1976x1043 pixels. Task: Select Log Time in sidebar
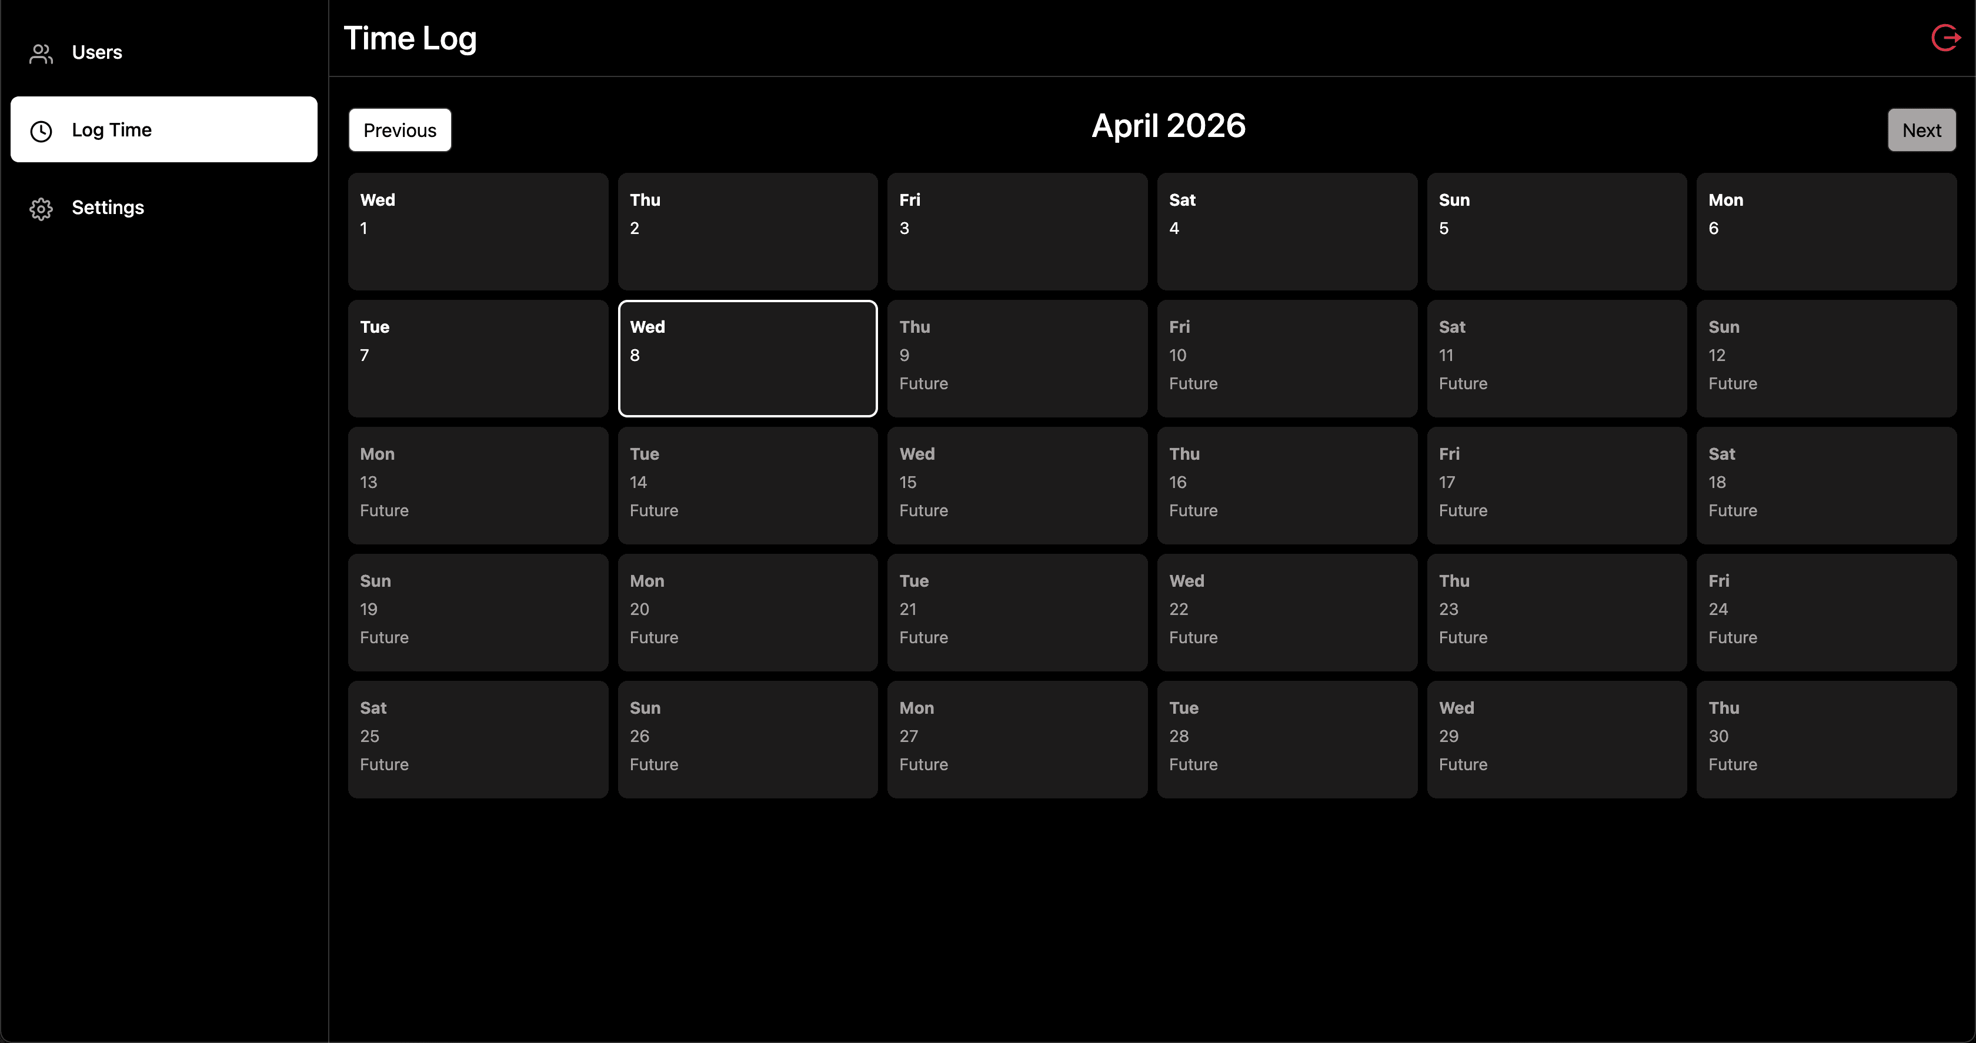tap(164, 129)
